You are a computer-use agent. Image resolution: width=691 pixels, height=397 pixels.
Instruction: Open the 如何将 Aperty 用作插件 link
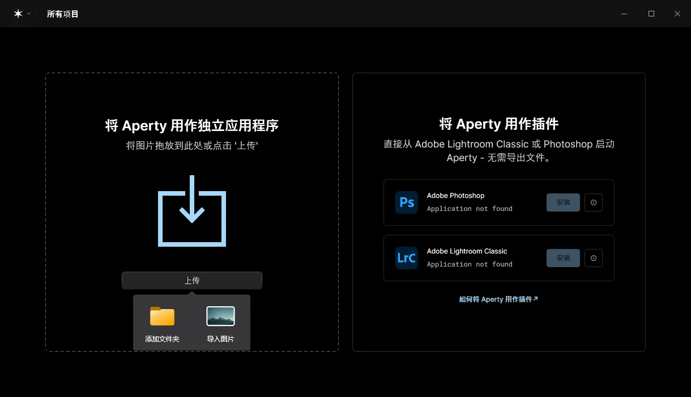(498, 299)
